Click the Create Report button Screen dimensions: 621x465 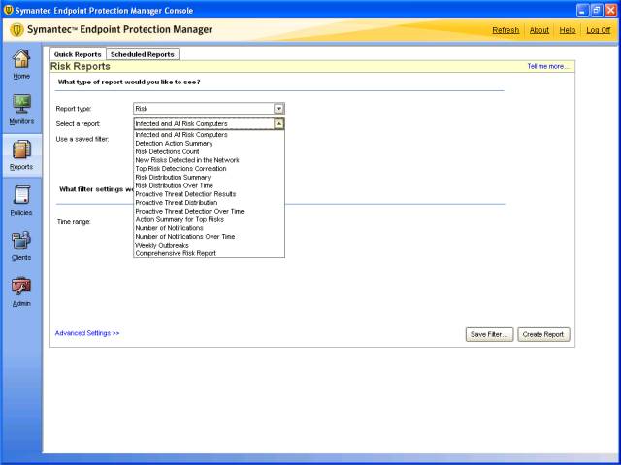pyautogui.click(x=543, y=334)
